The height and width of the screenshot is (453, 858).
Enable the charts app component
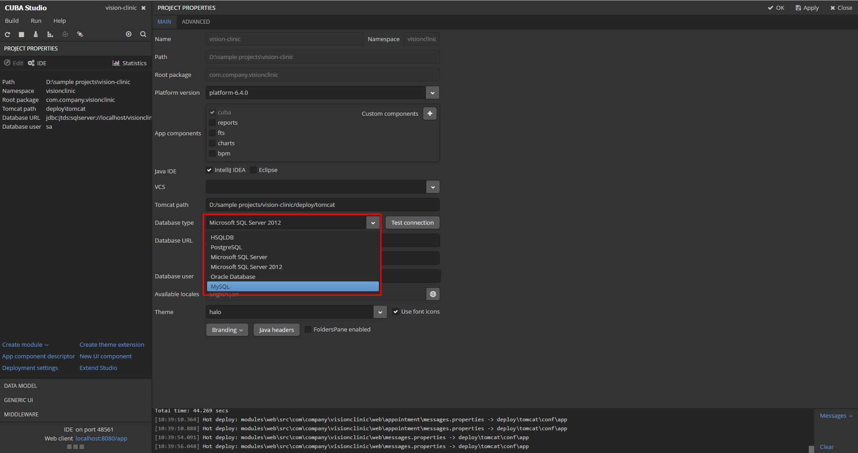(212, 143)
